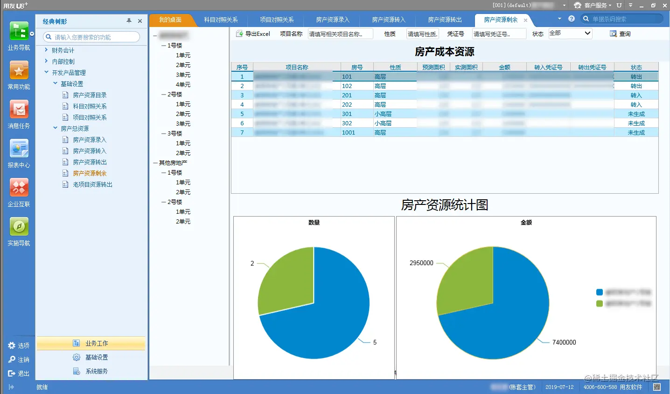Open the 企业互联 icon
This screenshot has height=394, width=670.
(x=19, y=188)
